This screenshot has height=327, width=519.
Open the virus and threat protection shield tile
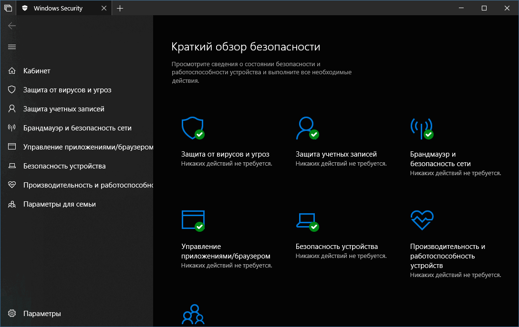[193, 128]
